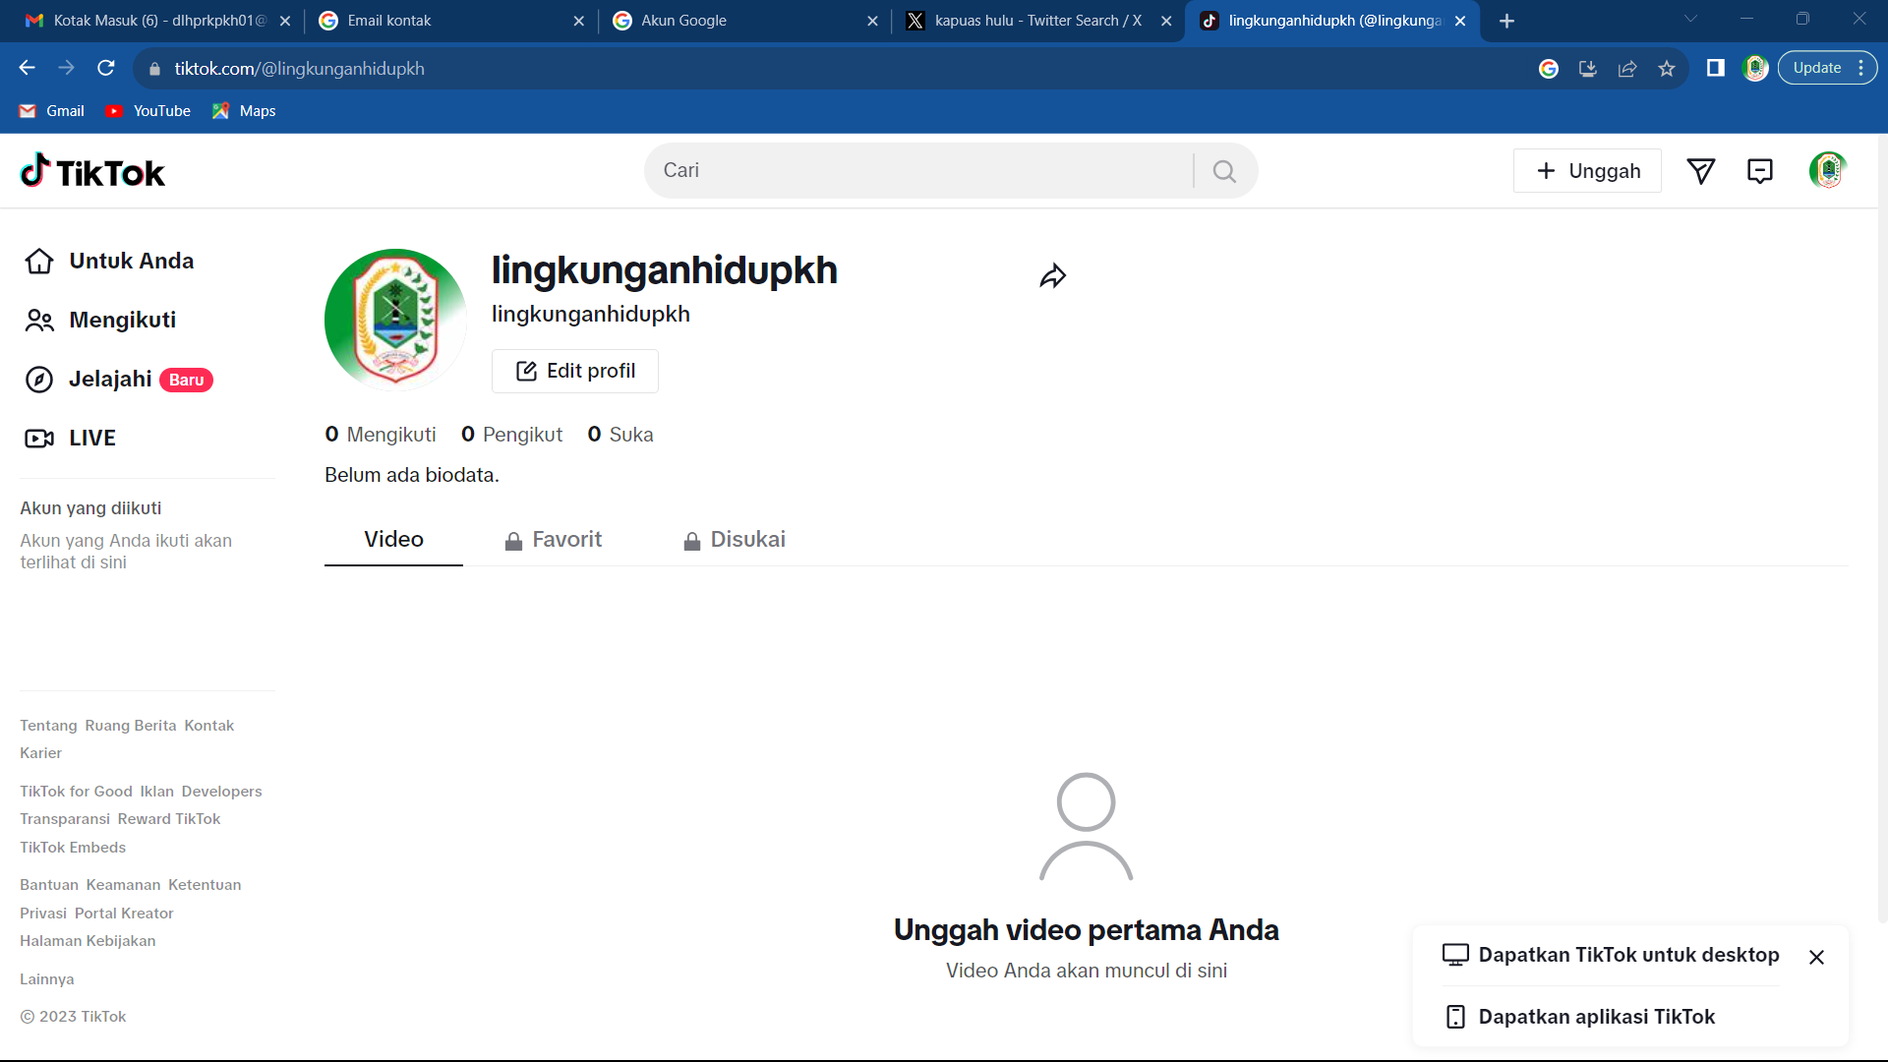Screen dimensions: 1888x1062
Task: Bookmark this page with star icon
Action: click(x=1666, y=68)
